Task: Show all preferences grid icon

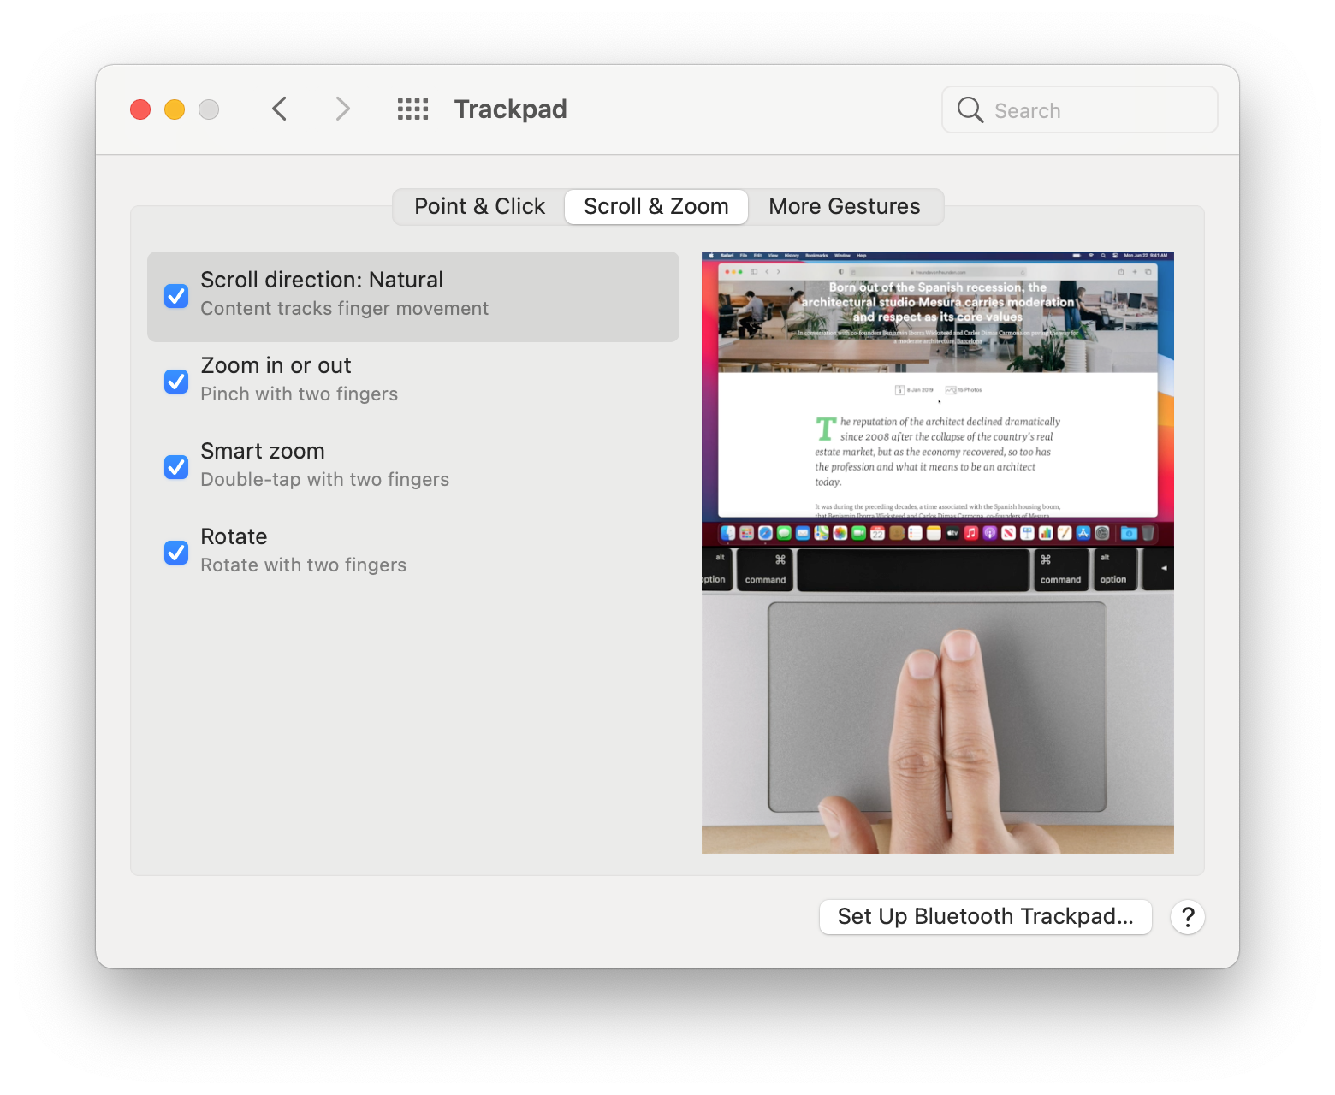Action: pos(412,109)
